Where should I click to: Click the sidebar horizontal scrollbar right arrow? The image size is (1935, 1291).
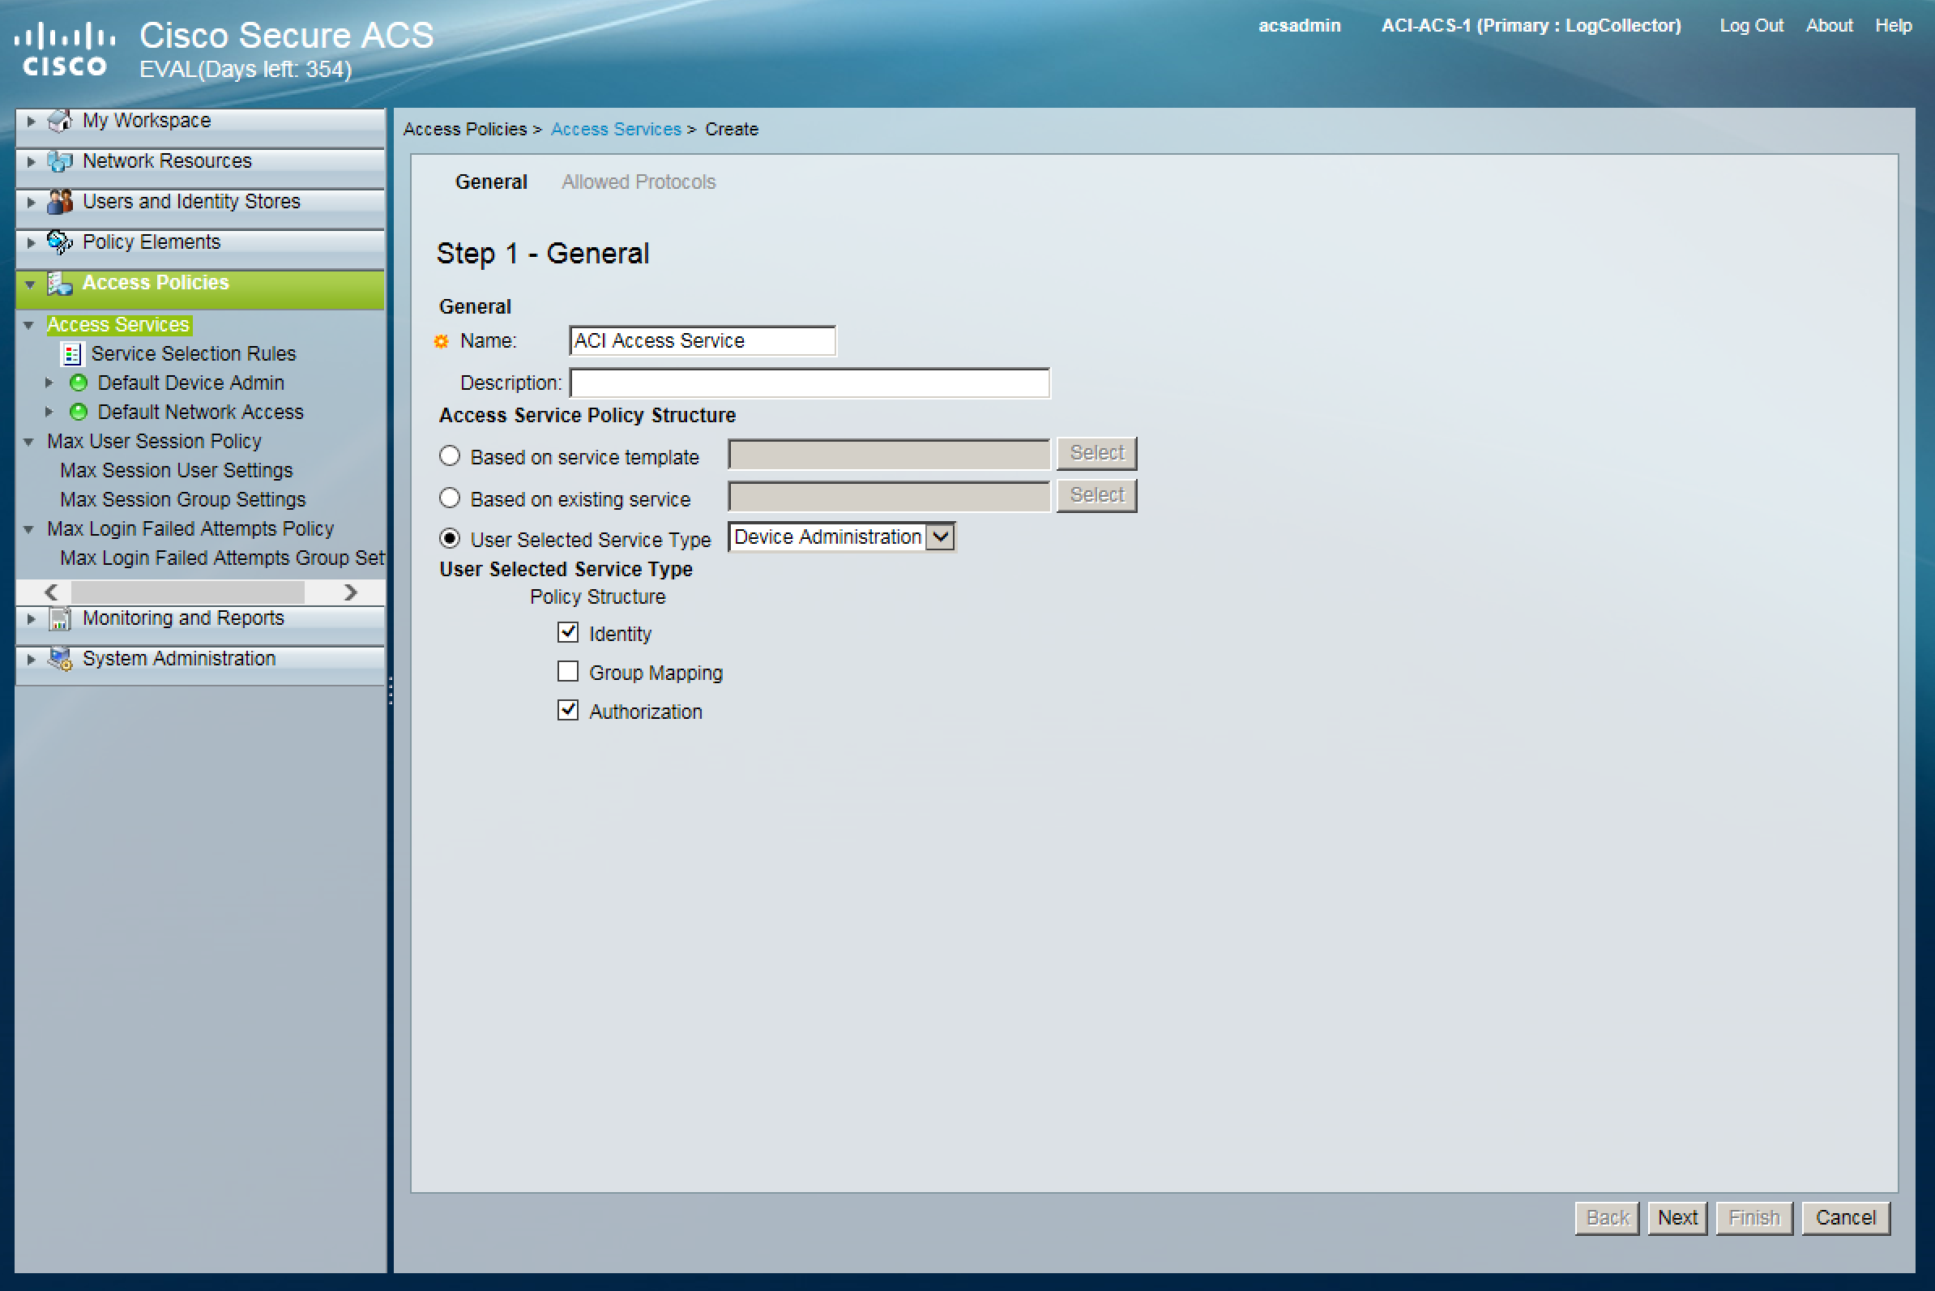tap(351, 592)
